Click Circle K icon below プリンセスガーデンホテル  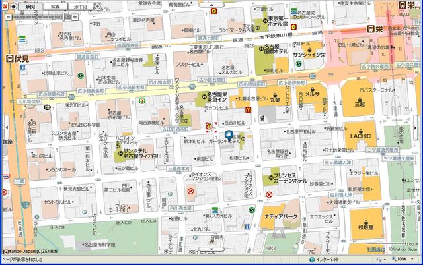click(x=269, y=194)
